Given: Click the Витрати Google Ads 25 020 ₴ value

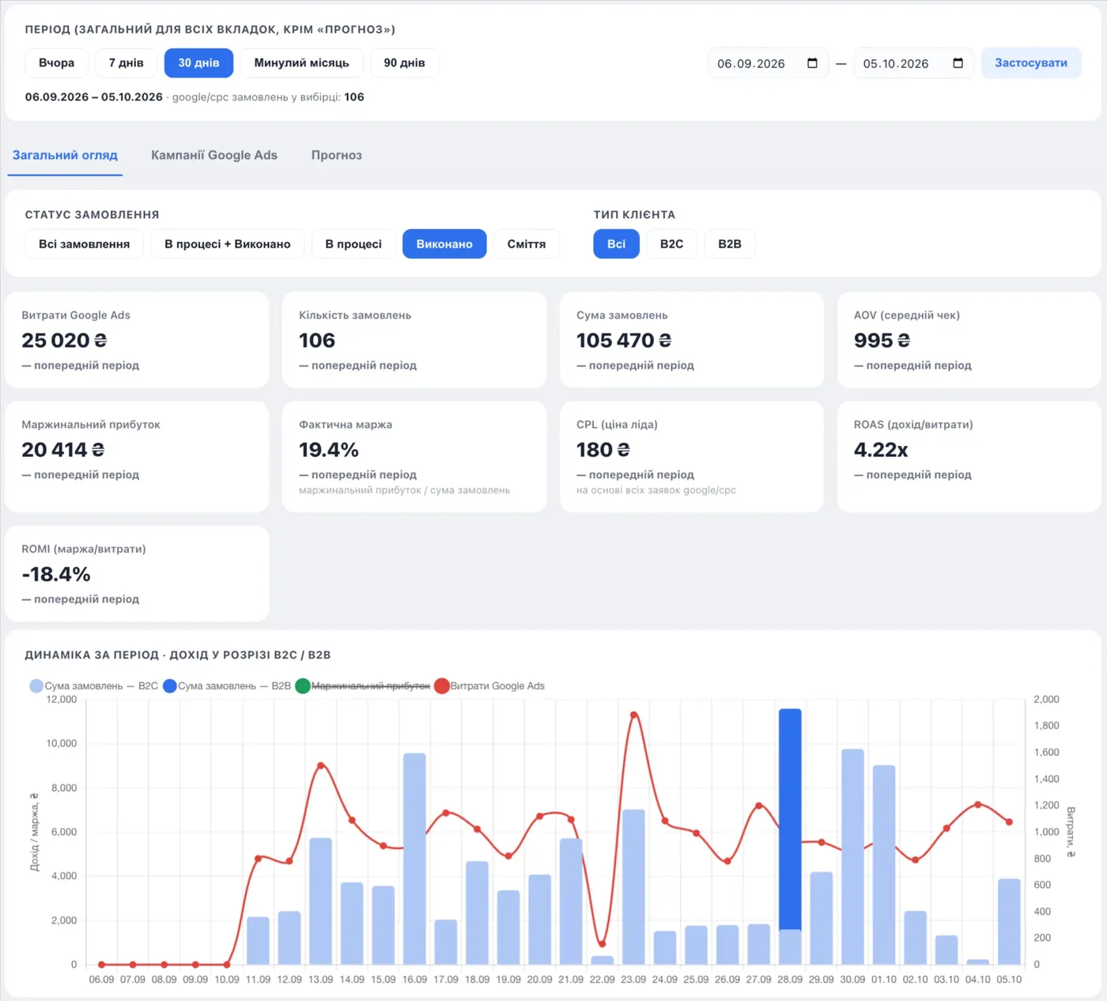Looking at the screenshot, I should (x=64, y=341).
